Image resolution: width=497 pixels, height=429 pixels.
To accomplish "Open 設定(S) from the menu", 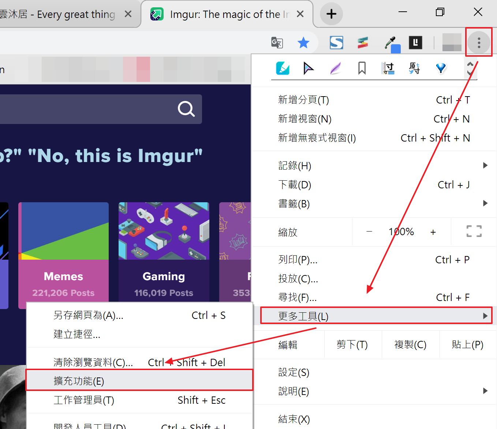I will point(374,372).
